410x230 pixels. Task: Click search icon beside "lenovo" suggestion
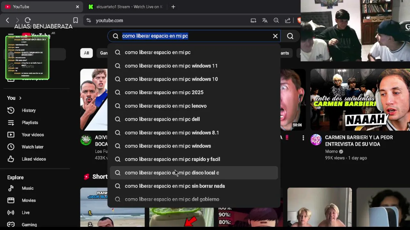pos(118,106)
